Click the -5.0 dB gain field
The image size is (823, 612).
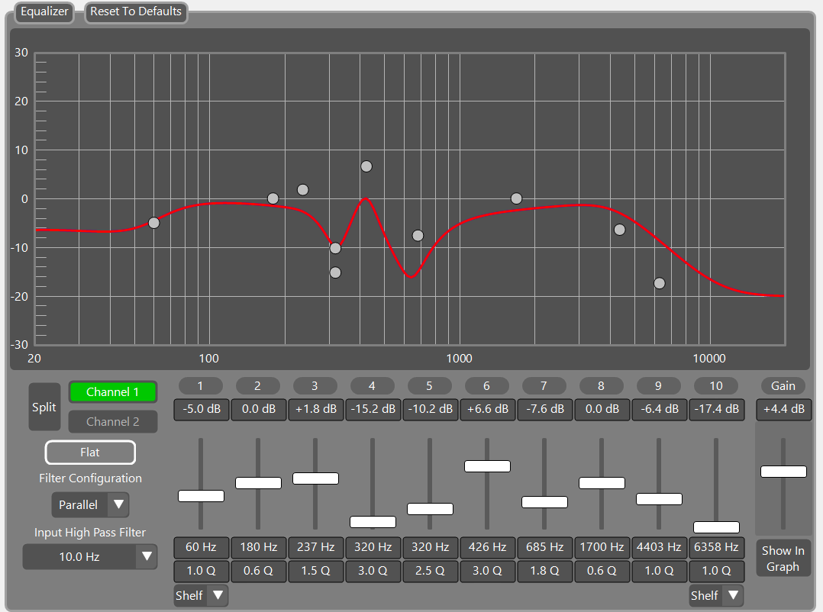point(202,409)
